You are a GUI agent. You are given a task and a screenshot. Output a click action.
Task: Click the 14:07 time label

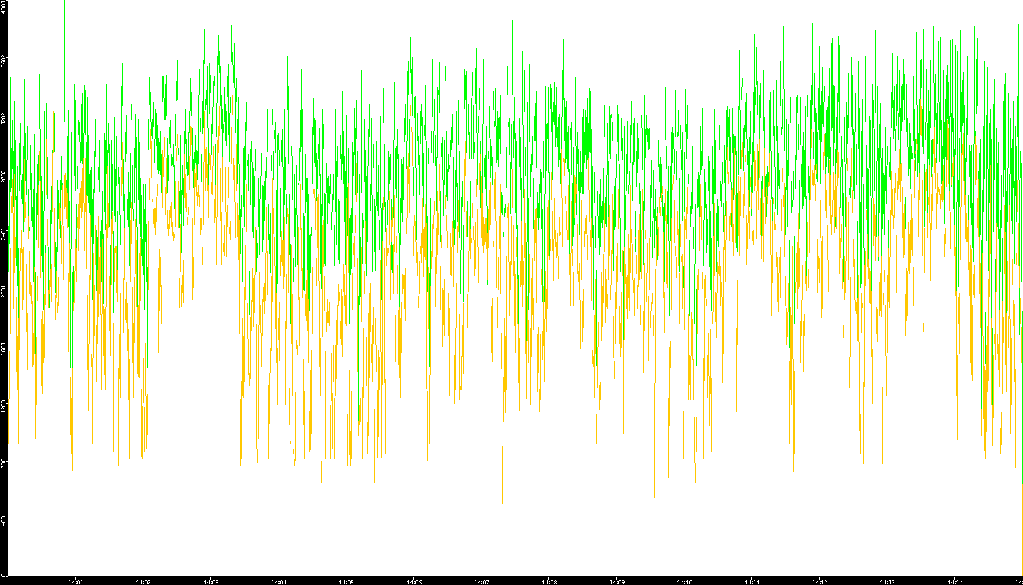tap(481, 582)
